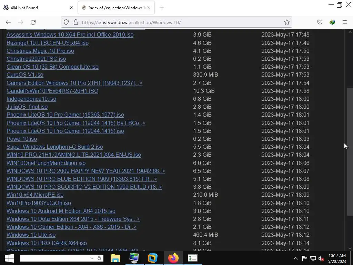Expand the taskbar address dropdown arrow

coord(92,258)
